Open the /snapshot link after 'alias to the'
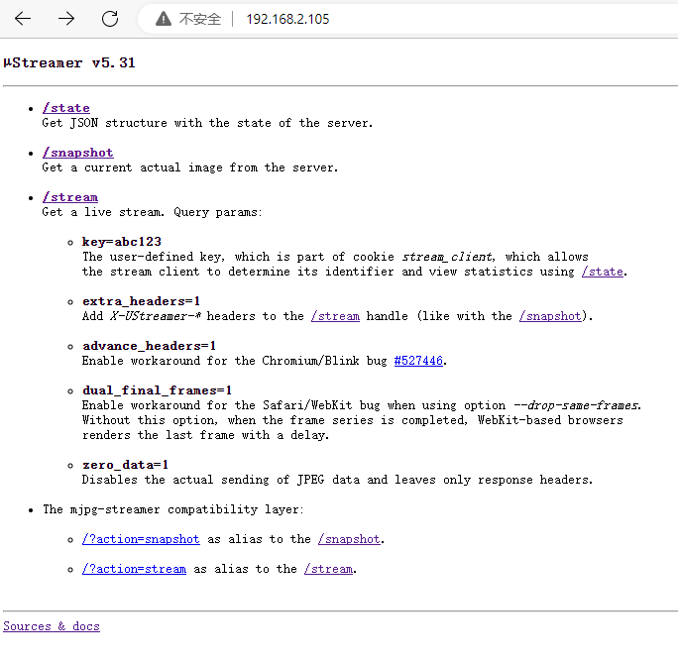The height and width of the screenshot is (663, 678). [x=349, y=539]
